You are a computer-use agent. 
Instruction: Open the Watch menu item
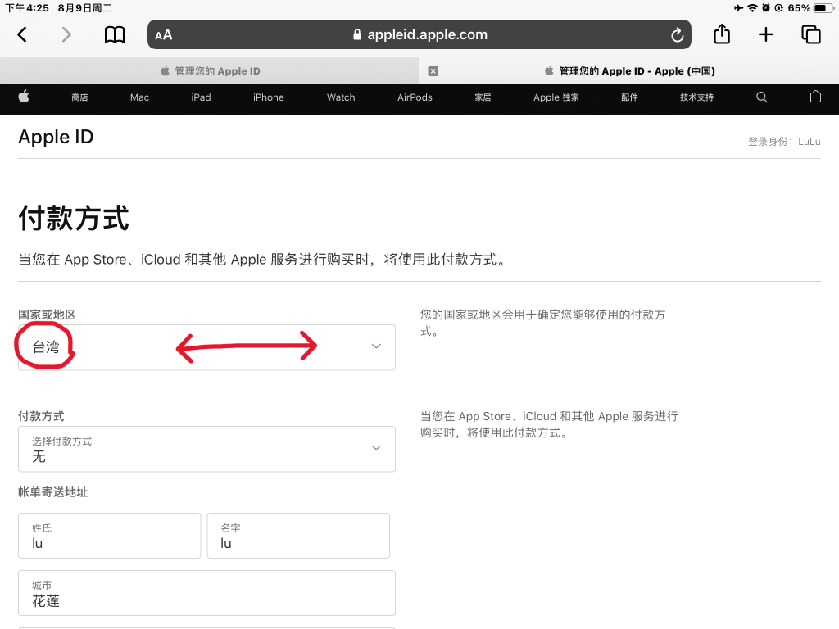coord(341,97)
